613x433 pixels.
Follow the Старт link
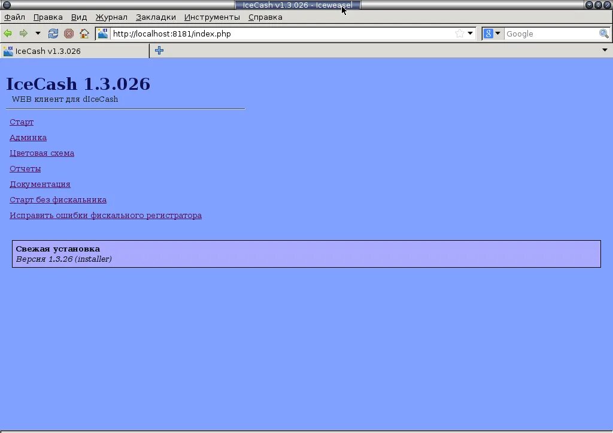point(22,122)
